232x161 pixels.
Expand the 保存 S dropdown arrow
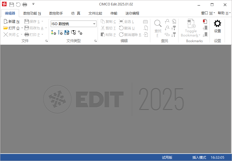click(42, 21)
